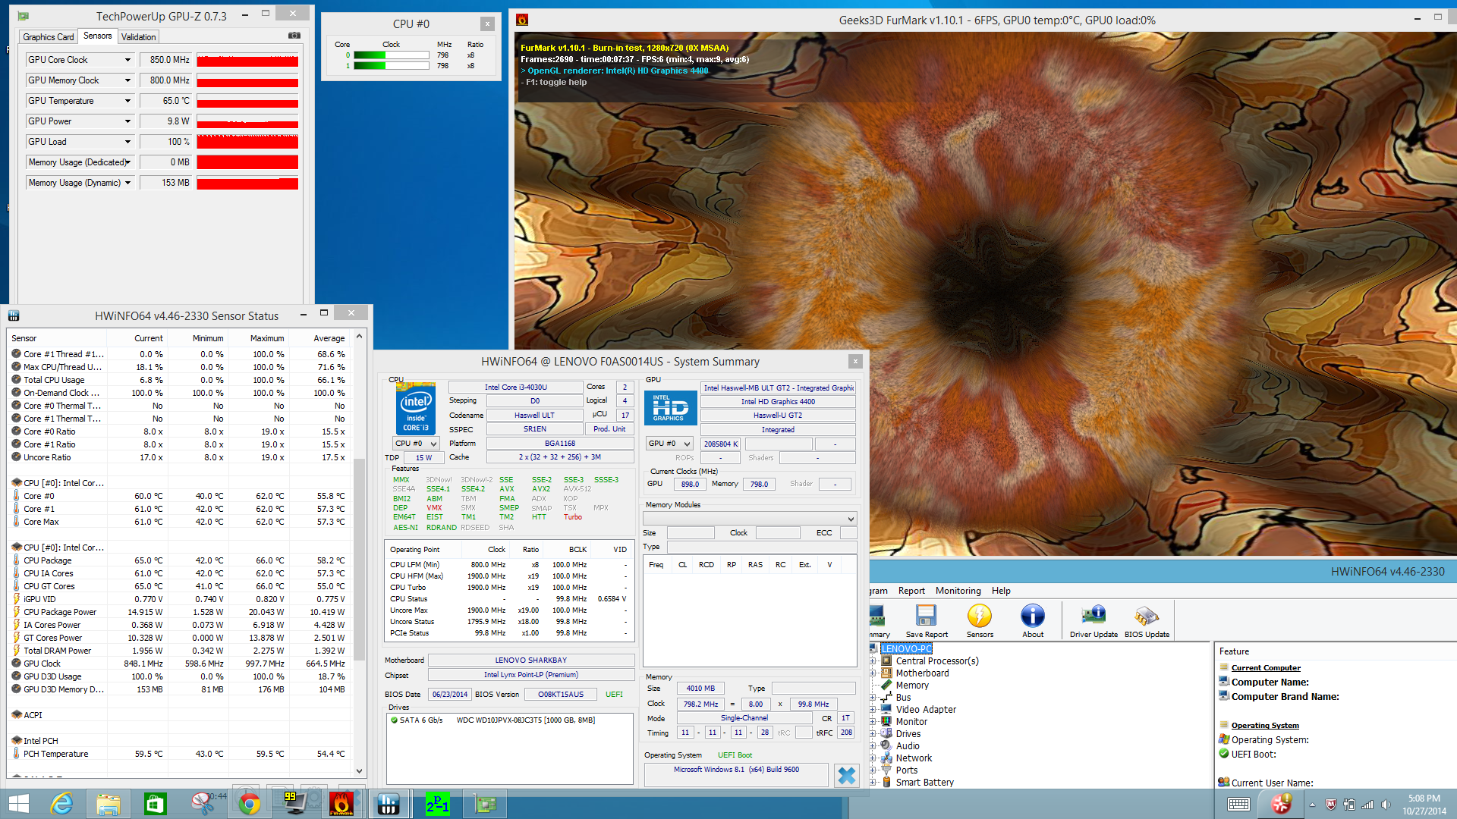Close System Summary with blue X icon
The height and width of the screenshot is (819, 1457).
(x=846, y=775)
